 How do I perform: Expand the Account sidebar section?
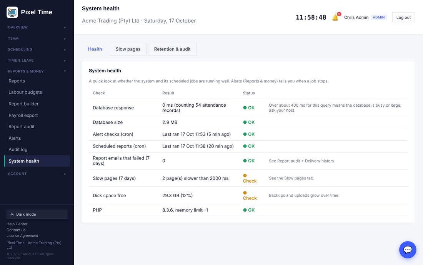pyautogui.click(x=37, y=174)
